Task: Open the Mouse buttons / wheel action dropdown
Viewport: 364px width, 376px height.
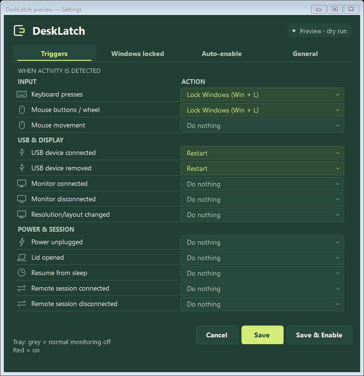Action: pyautogui.click(x=262, y=110)
